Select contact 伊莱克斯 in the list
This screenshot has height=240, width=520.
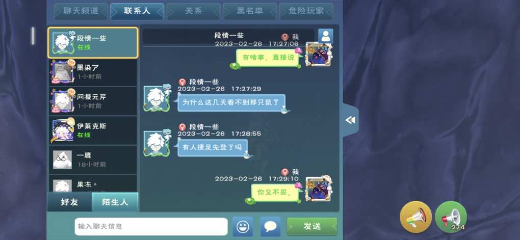pyautogui.click(x=93, y=130)
